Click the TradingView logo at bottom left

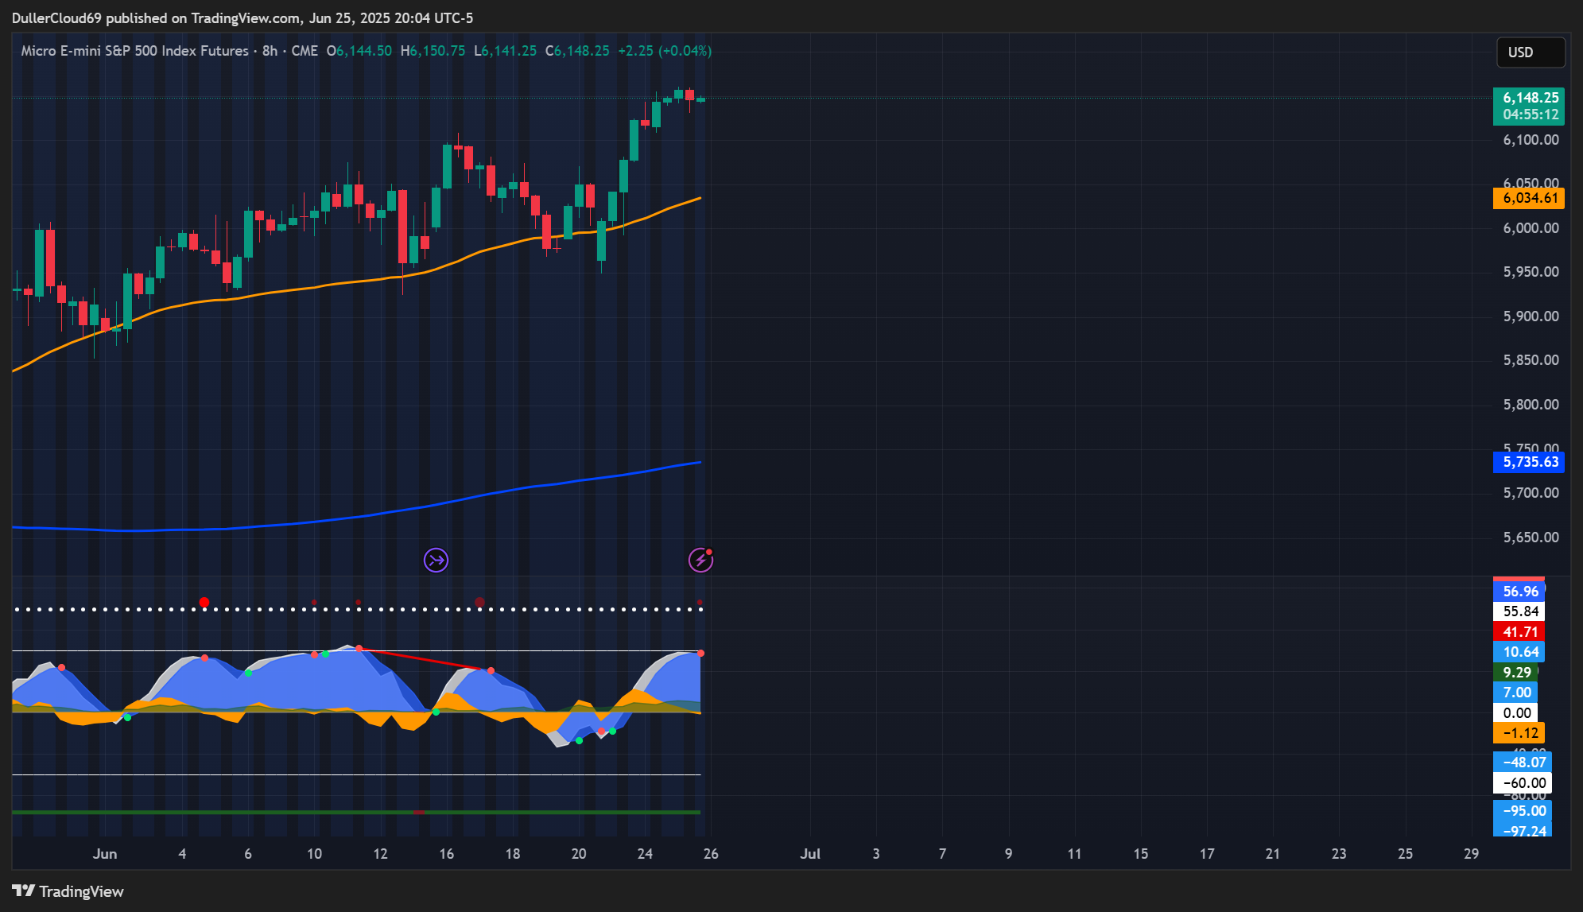tap(68, 891)
